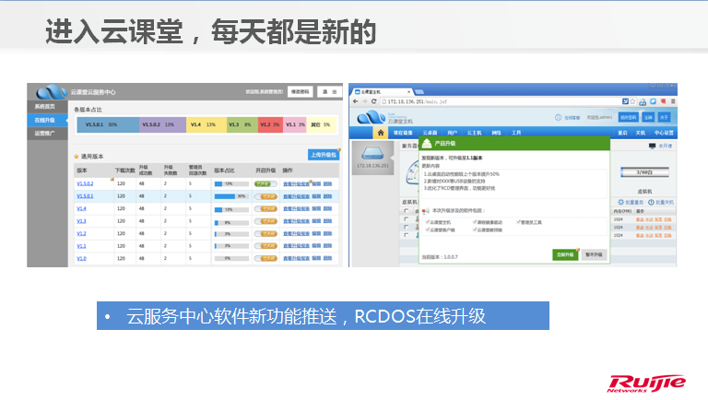Click the browser back arrow

[x=355, y=100]
